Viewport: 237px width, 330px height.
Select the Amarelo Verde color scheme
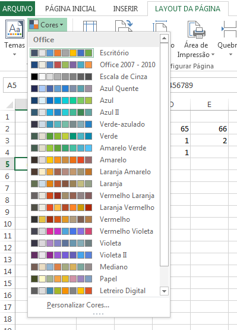94,148
